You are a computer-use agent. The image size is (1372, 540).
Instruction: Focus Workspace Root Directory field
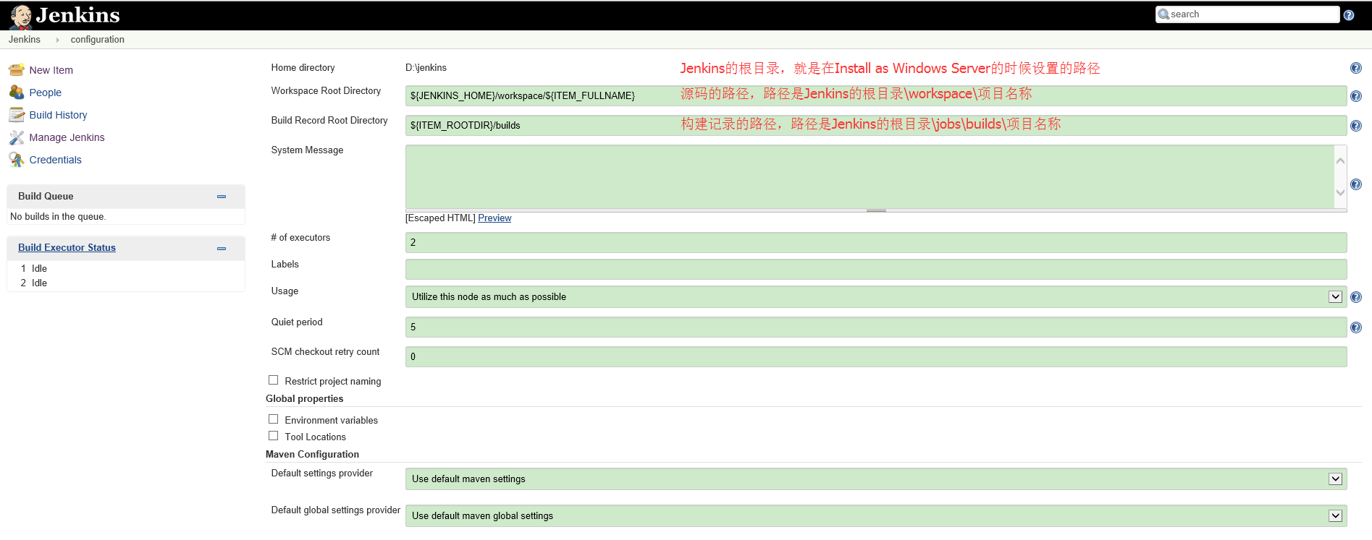tap(876, 95)
